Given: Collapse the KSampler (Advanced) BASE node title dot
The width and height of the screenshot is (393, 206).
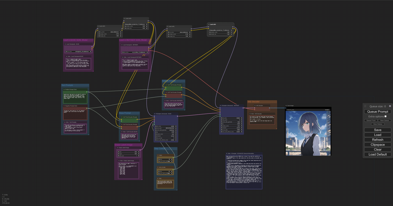Looking at the screenshot, I should click(x=155, y=114).
